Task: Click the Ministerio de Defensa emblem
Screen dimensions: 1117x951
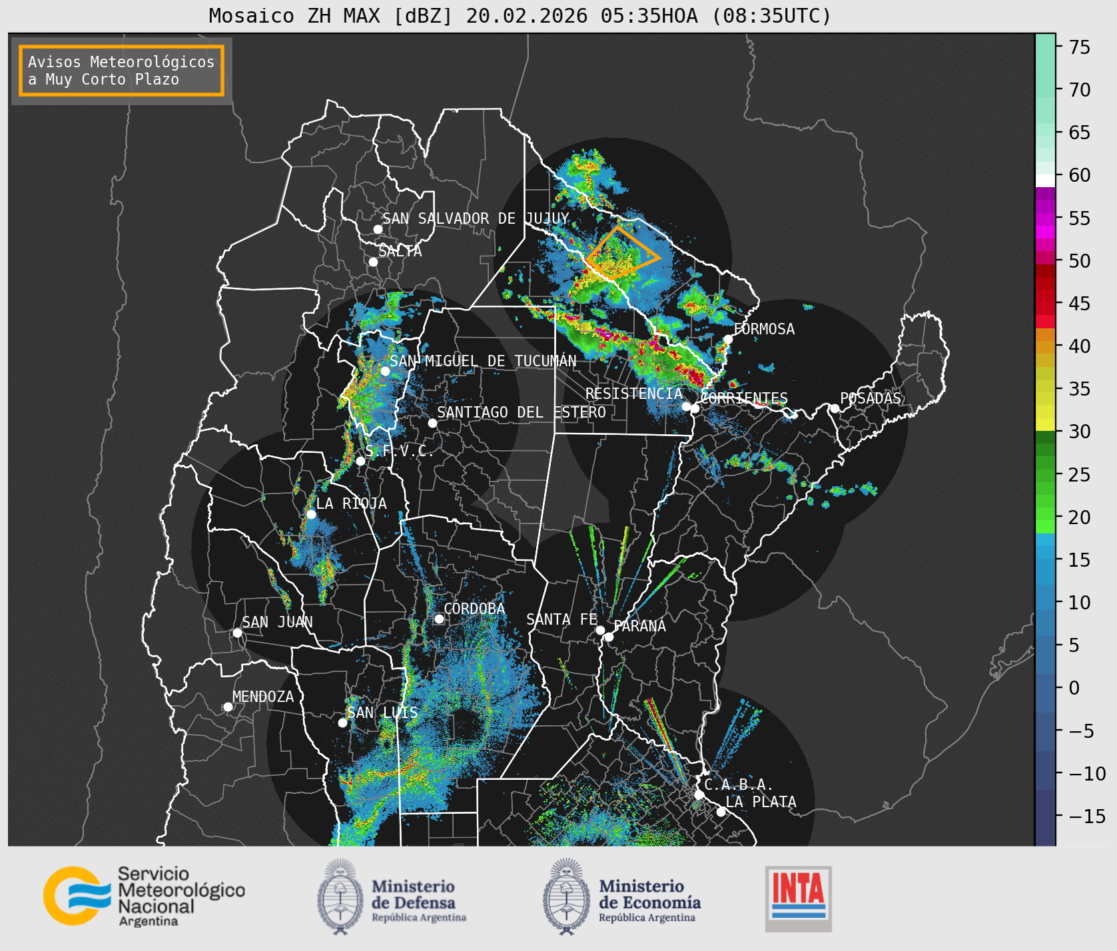Action: tap(340, 896)
